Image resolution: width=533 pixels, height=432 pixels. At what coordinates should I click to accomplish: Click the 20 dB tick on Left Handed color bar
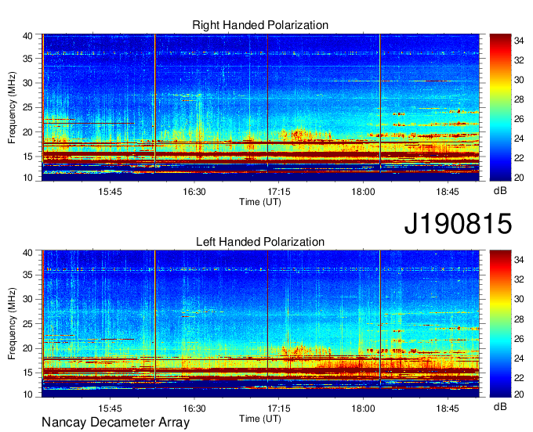click(x=519, y=394)
